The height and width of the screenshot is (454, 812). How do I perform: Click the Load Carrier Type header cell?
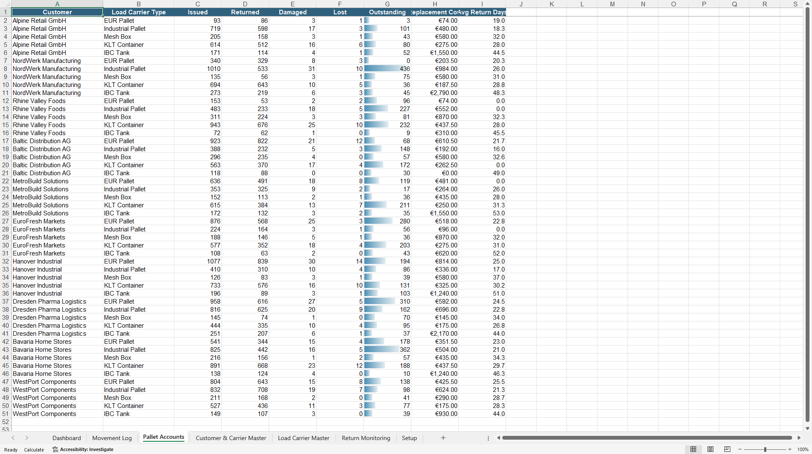click(x=138, y=12)
